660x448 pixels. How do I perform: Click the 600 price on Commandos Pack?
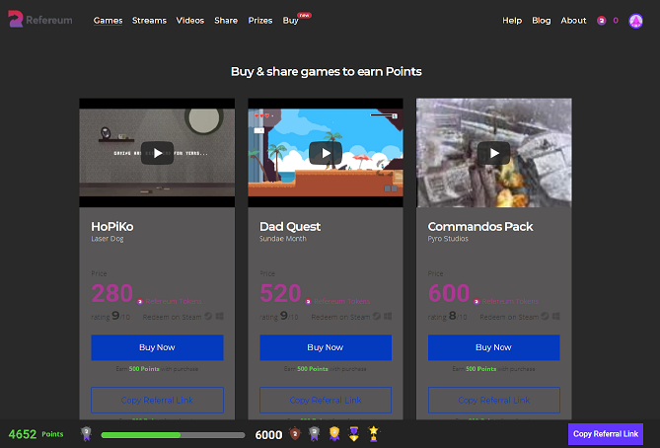pos(449,293)
